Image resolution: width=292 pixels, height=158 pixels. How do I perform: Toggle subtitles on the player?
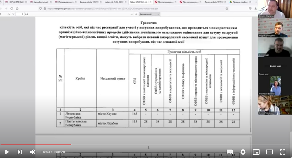pos(230,152)
